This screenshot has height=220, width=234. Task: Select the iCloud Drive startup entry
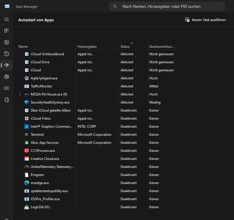coord(40,62)
